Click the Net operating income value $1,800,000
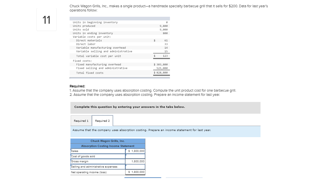The width and height of the screenshot is (322, 181). point(135,172)
